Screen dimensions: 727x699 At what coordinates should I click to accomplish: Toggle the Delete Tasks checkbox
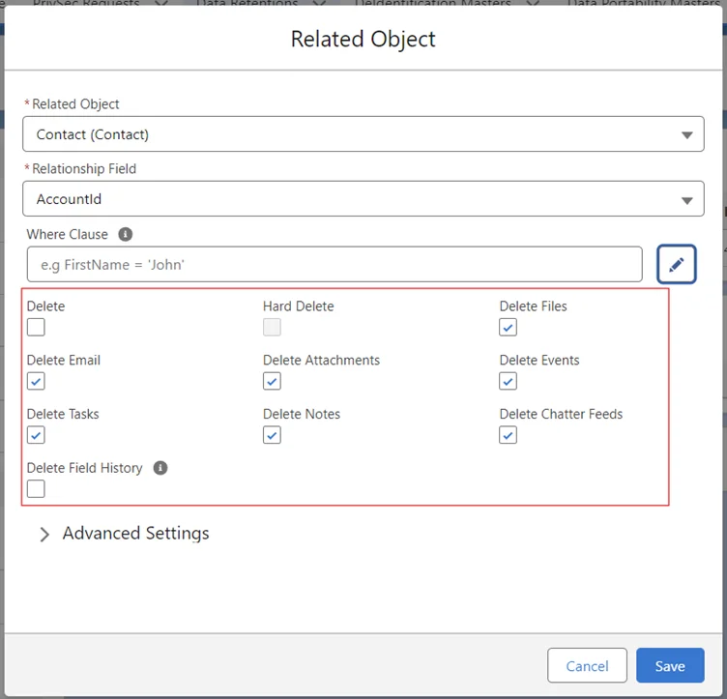pos(36,436)
